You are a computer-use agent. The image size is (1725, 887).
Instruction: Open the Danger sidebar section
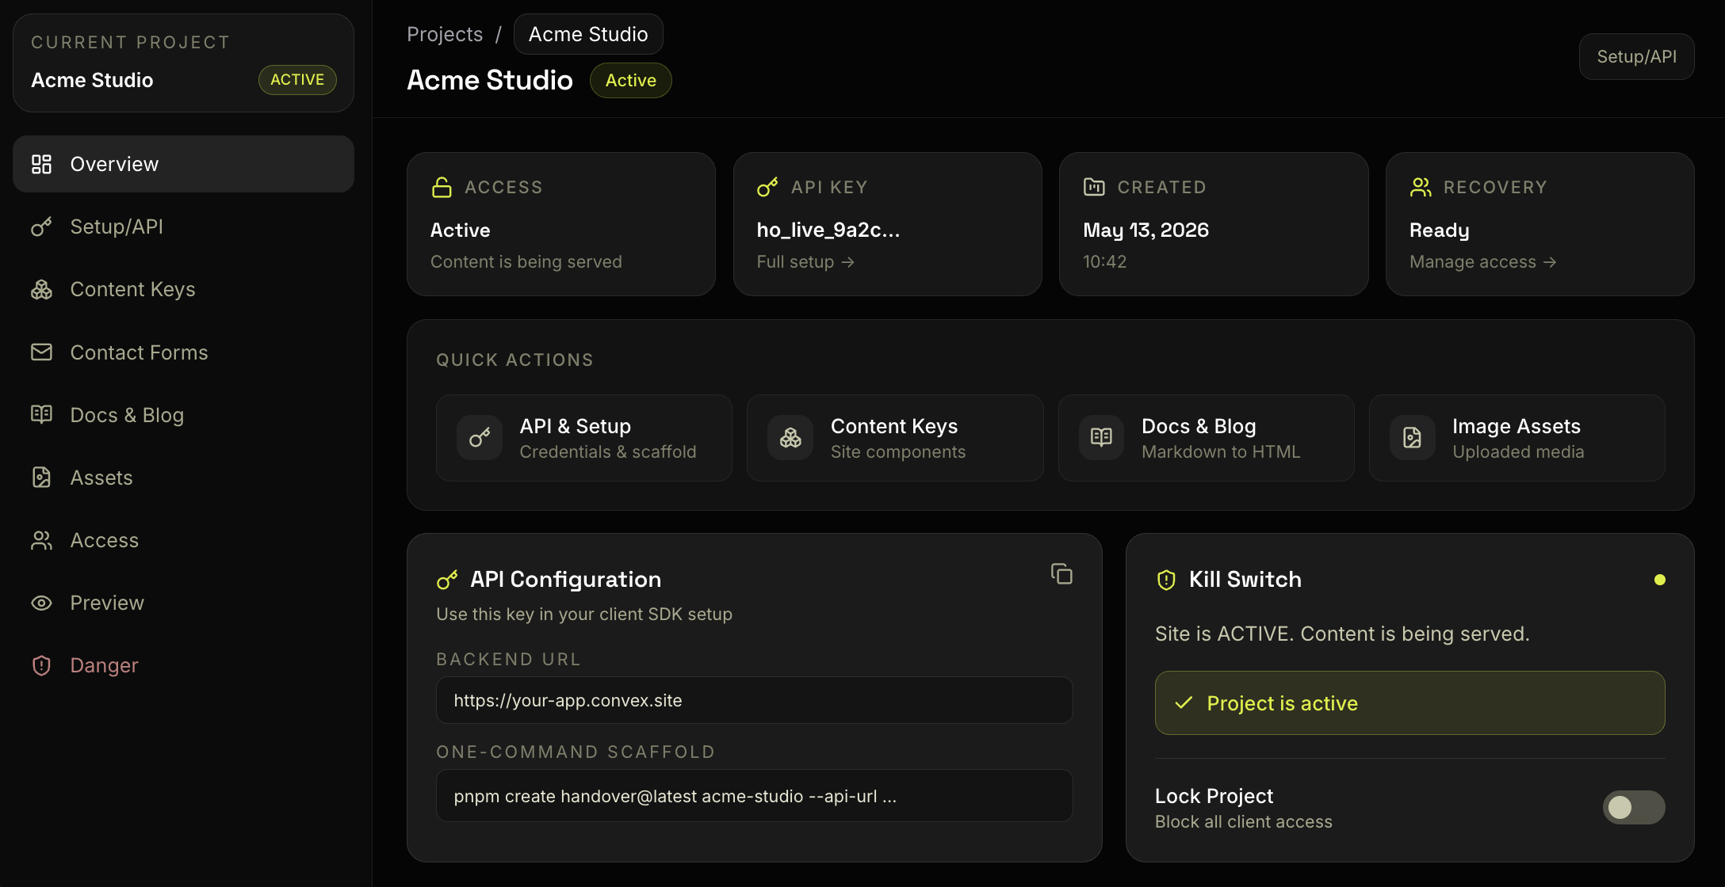click(x=183, y=665)
